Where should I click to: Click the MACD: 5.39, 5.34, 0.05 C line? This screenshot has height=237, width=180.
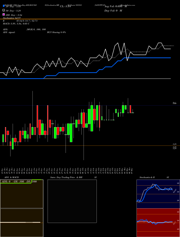(16, 24)
